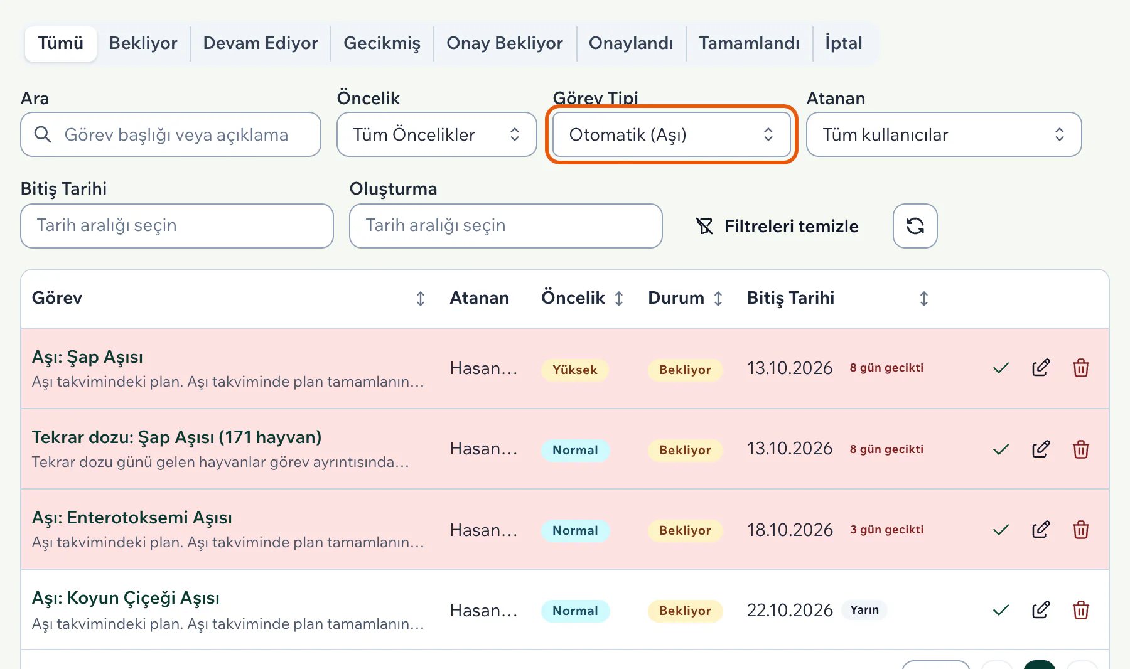
Task: Click the 3 gün gecikti label
Action: tap(886, 530)
